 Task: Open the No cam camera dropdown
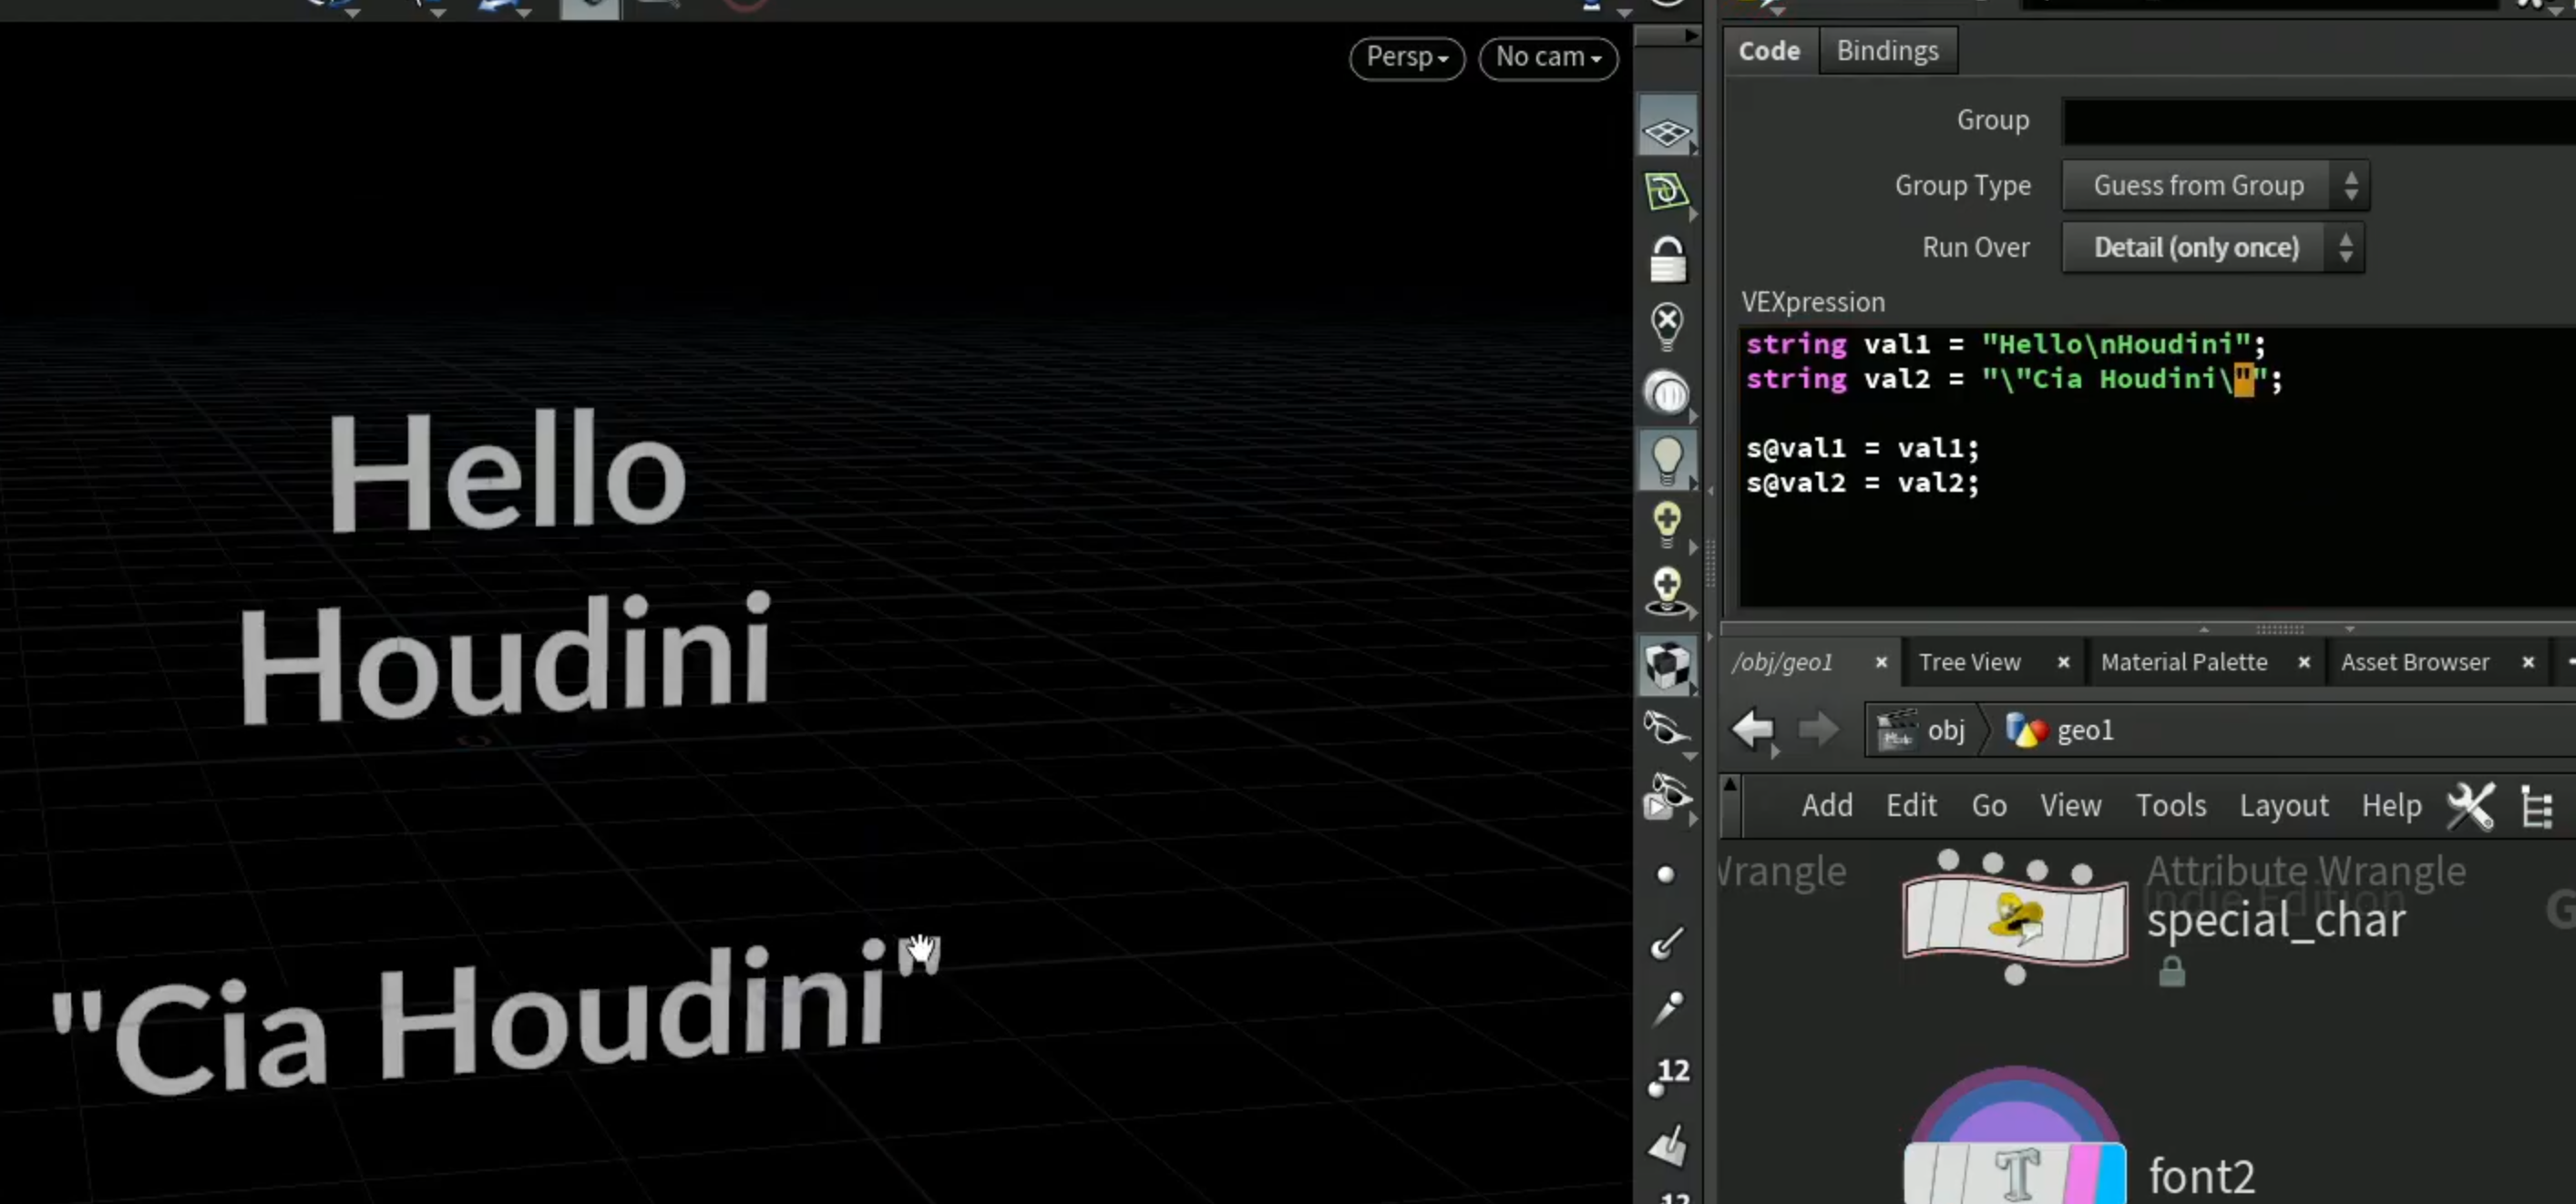pos(1548,57)
